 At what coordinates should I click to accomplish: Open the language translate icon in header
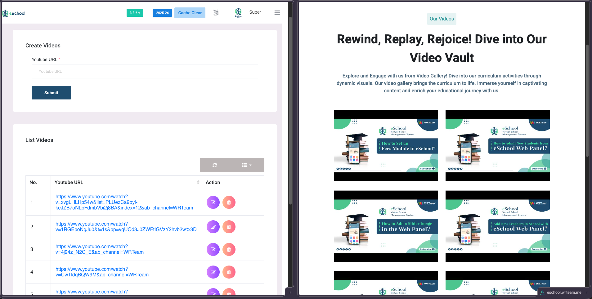coord(216,13)
